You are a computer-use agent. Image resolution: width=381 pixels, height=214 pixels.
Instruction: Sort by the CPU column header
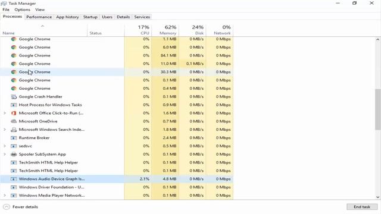coord(138,30)
